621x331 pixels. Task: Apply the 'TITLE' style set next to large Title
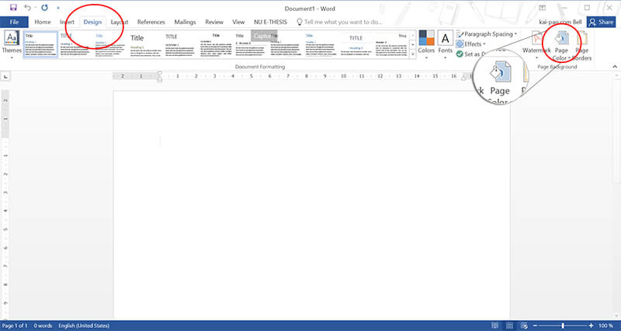click(x=181, y=45)
